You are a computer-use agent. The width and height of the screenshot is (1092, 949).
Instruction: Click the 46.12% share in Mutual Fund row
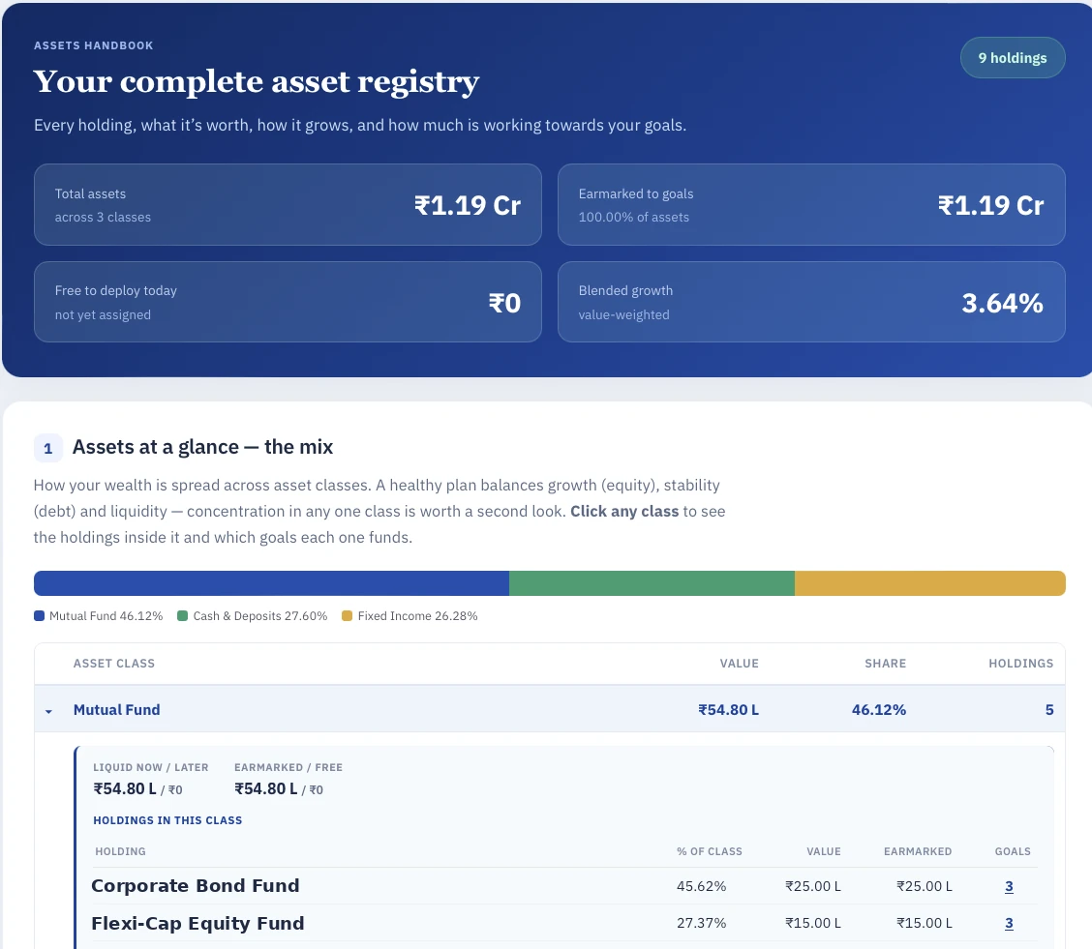click(x=879, y=710)
